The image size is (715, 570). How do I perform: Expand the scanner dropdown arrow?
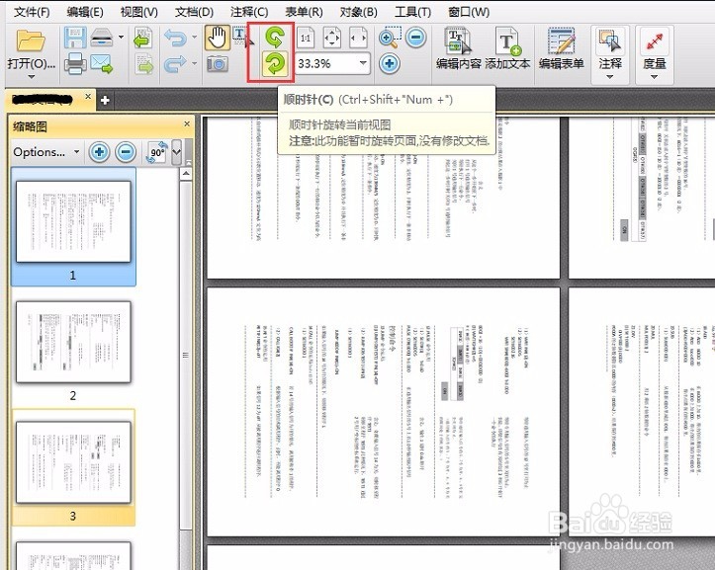point(121,37)
